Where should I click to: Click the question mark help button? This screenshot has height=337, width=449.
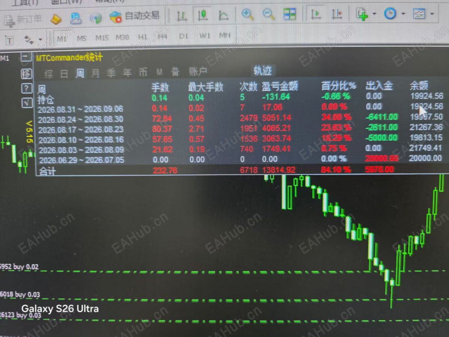[26, 88]
